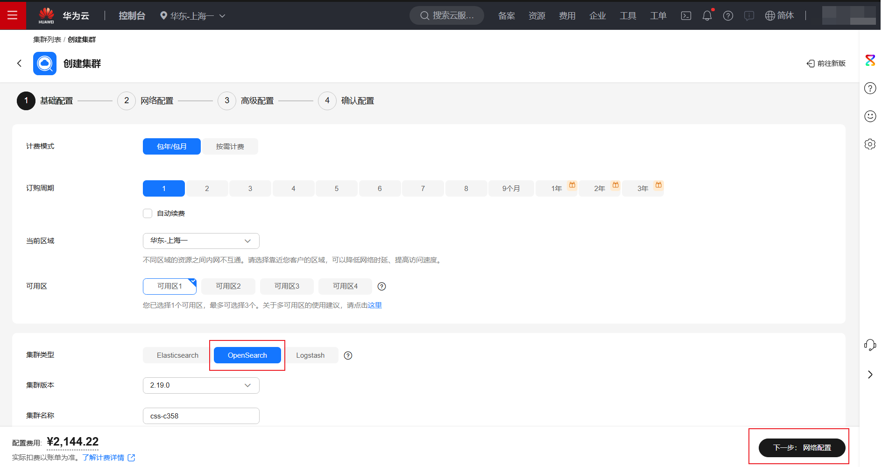Viewport: 882px width, 467px height.
Task: Click the location pin region icon
Action: (x=163, y=15)
